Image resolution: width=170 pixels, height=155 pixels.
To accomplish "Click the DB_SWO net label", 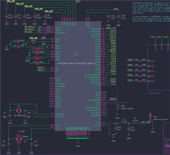I will 28,32.
